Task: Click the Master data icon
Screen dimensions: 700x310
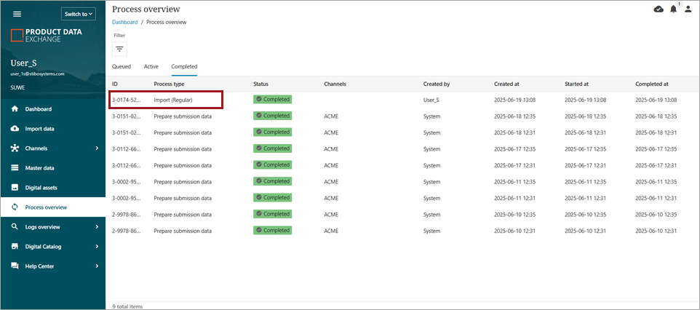Action: point(15,168)
